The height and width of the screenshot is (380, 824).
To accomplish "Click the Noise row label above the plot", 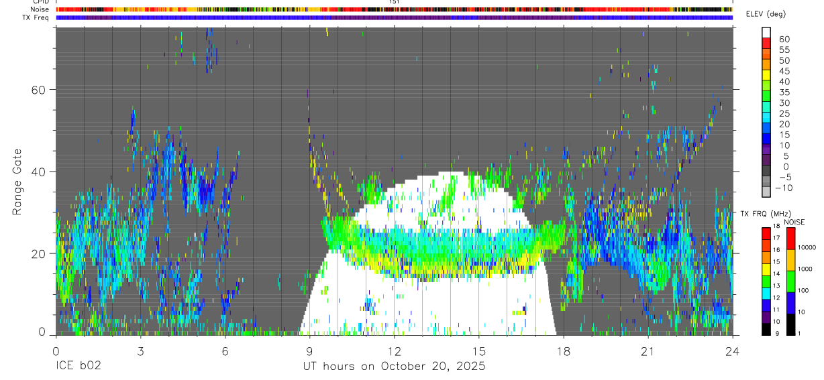I will (41, 9).
